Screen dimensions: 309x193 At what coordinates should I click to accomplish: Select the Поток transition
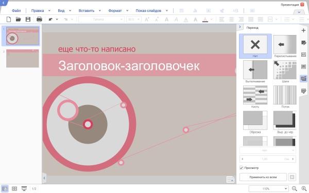285,97
